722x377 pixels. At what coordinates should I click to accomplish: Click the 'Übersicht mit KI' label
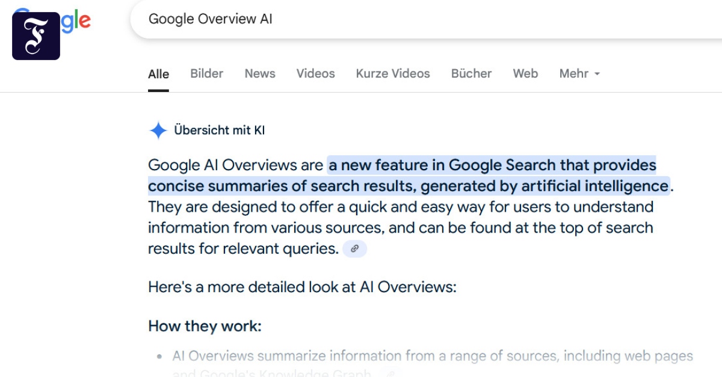[x=219, y=130]
